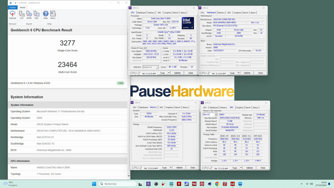This screenshot has height=188, width=334.
Task: Click the Rechercher taskbar search box
Action: coord(117,184)
